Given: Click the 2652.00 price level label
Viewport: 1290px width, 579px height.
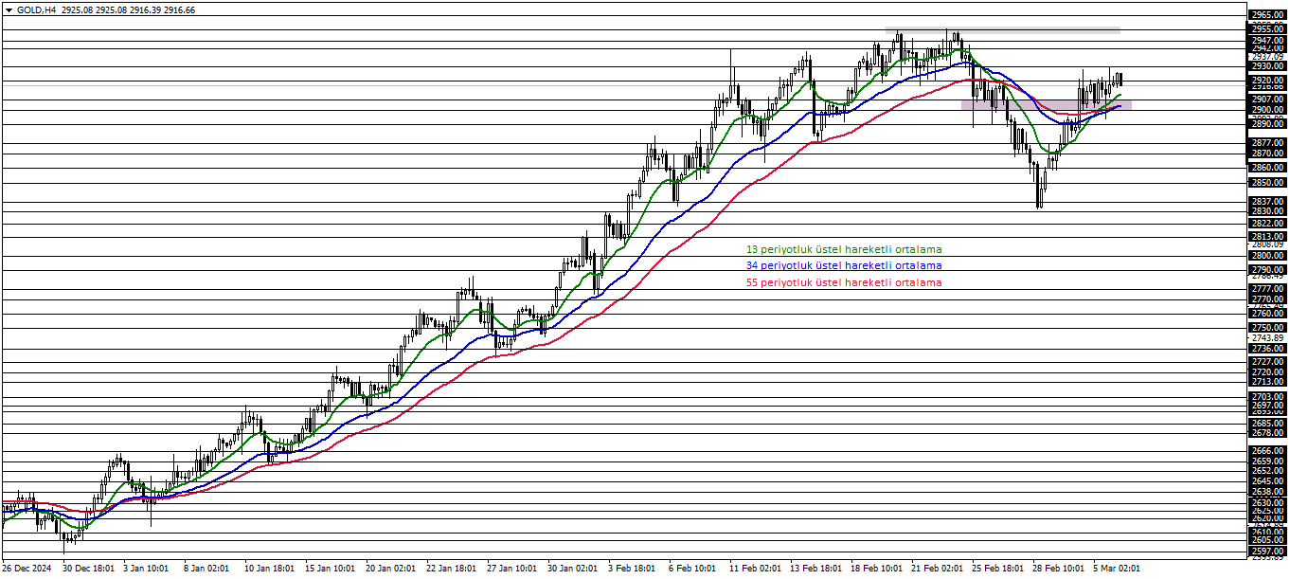Looking at the screenshot, I should tap(1267, 471).
